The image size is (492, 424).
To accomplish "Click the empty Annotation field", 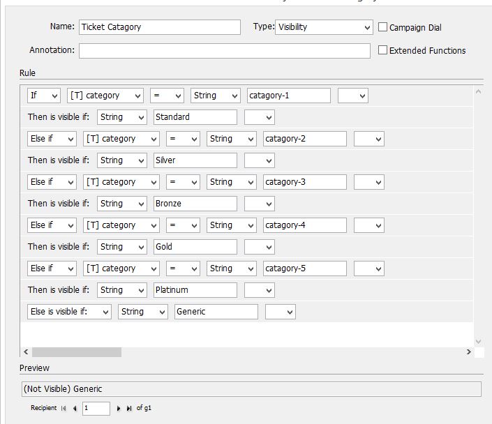I will pos(225,51).
